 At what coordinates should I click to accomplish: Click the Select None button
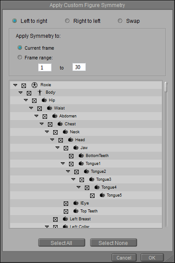(113, 243)
